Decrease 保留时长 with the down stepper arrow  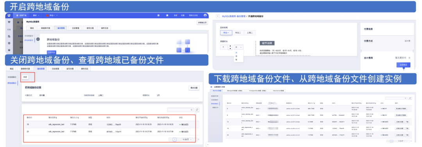tap(230, 48)
